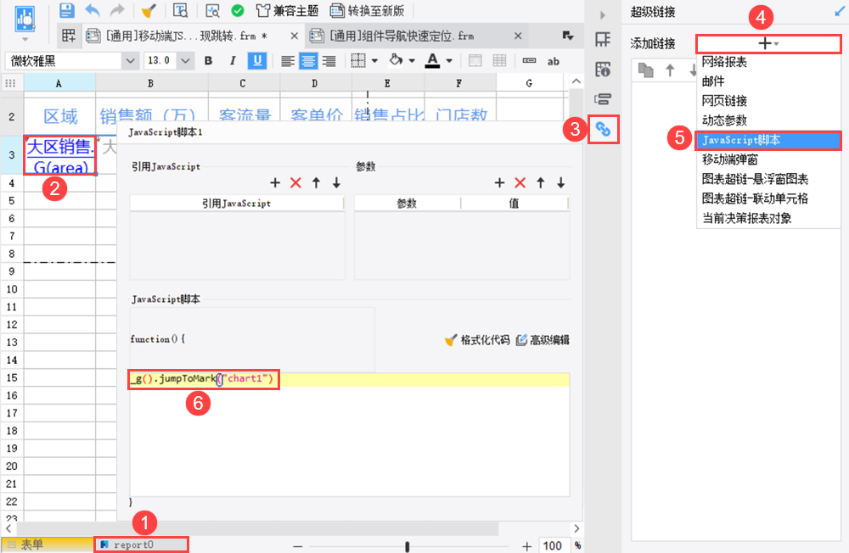Click the copy link icon in hyperlink panel

(x=645, y=70)
